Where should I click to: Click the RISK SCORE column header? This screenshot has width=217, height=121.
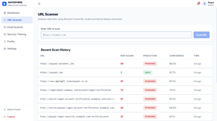[127, 56]
